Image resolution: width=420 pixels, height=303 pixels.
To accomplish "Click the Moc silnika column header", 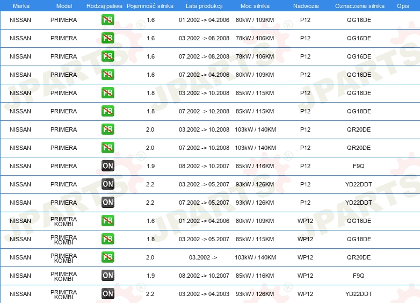I will pos(255,6).
